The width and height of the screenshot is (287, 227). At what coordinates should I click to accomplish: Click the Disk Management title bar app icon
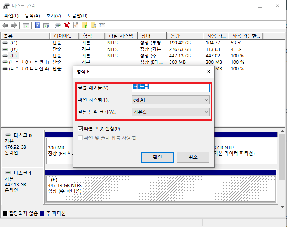coord(6,6)
